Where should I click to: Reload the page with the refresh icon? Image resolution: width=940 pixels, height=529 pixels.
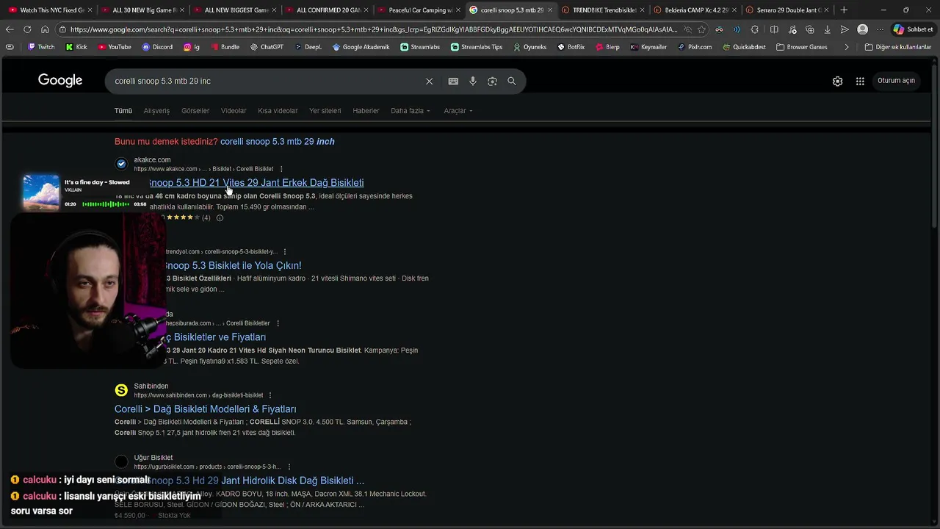click(x=27, y=29)
